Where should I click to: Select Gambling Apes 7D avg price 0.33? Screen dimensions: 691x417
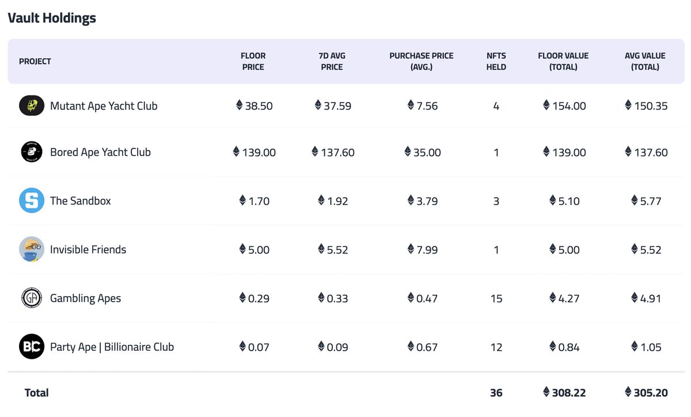point(333,298)
